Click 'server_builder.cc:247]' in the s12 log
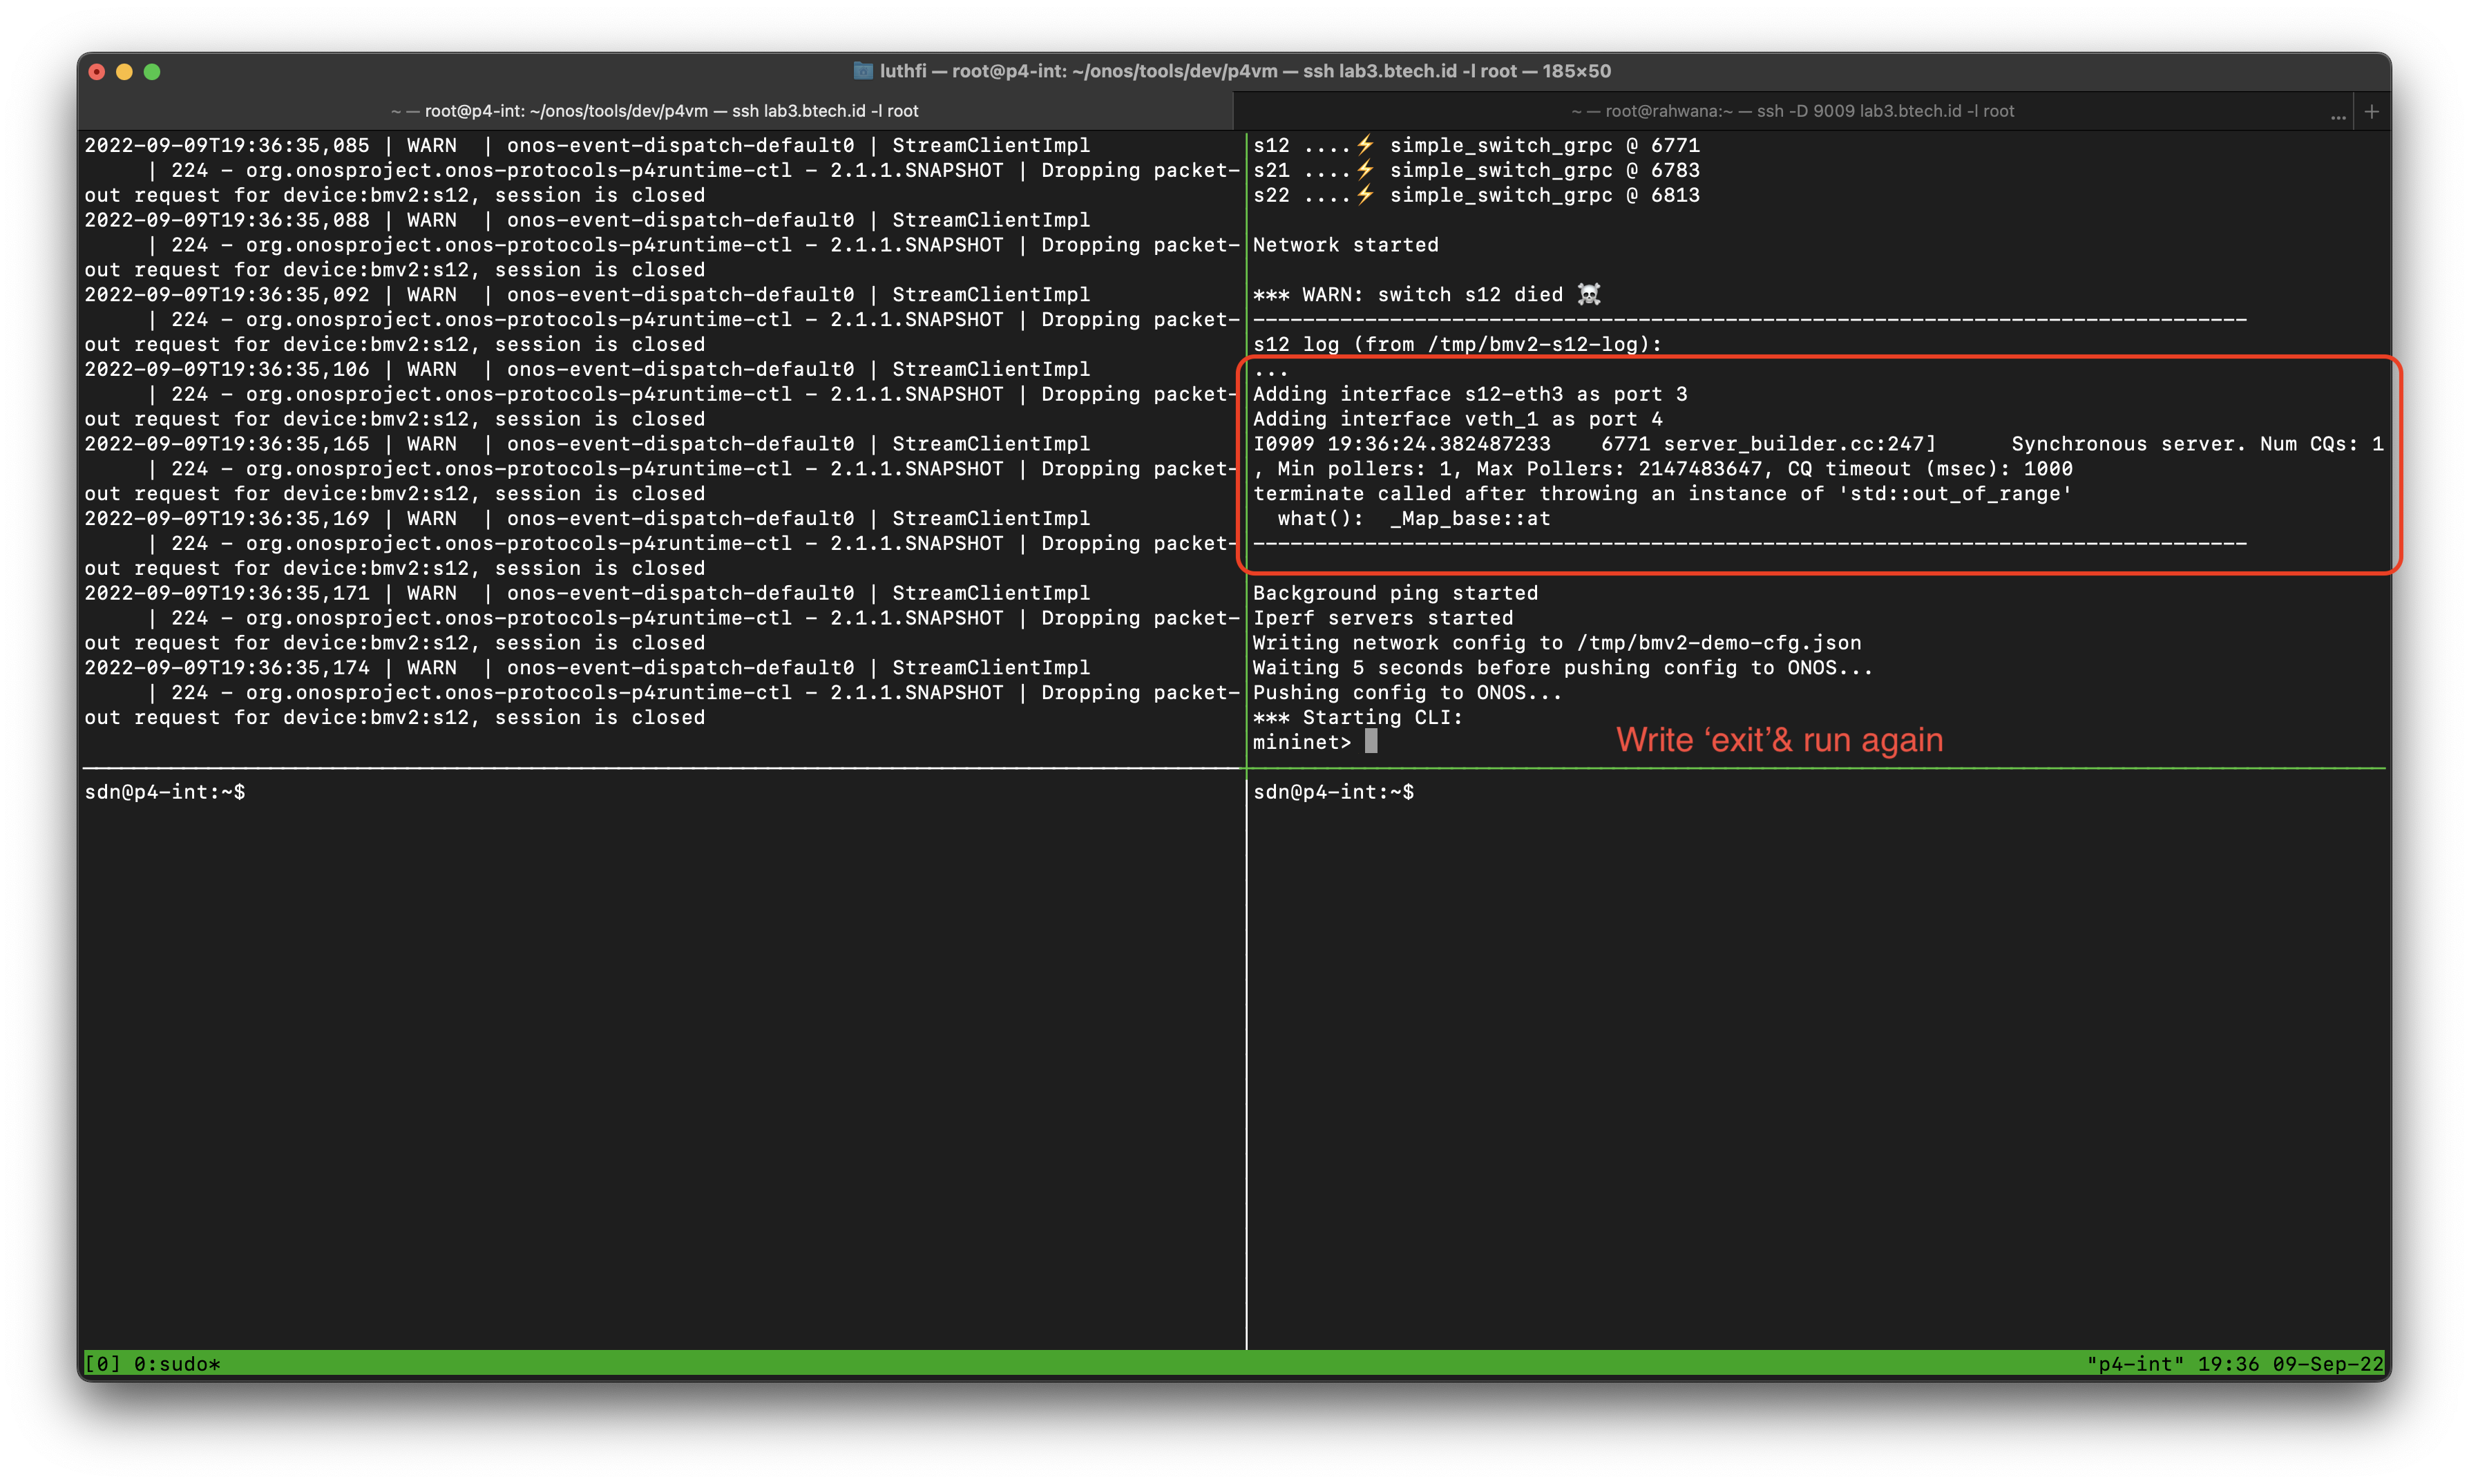2469x1484 pixels. (1800, 444)
